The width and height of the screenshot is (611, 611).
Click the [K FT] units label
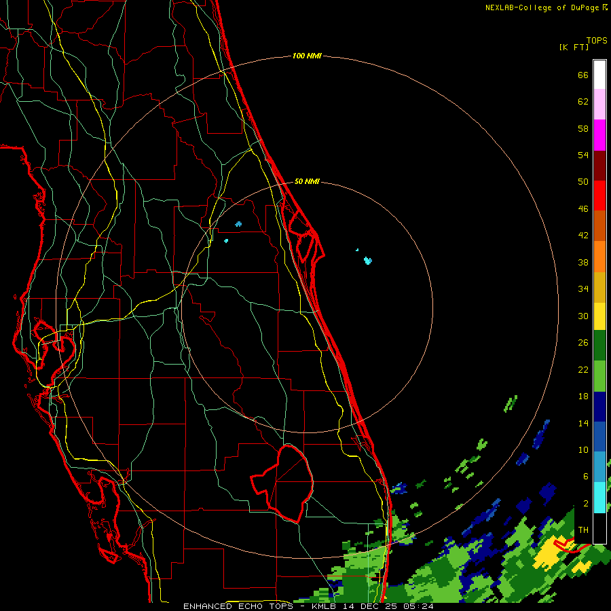[x=574, y=47]
